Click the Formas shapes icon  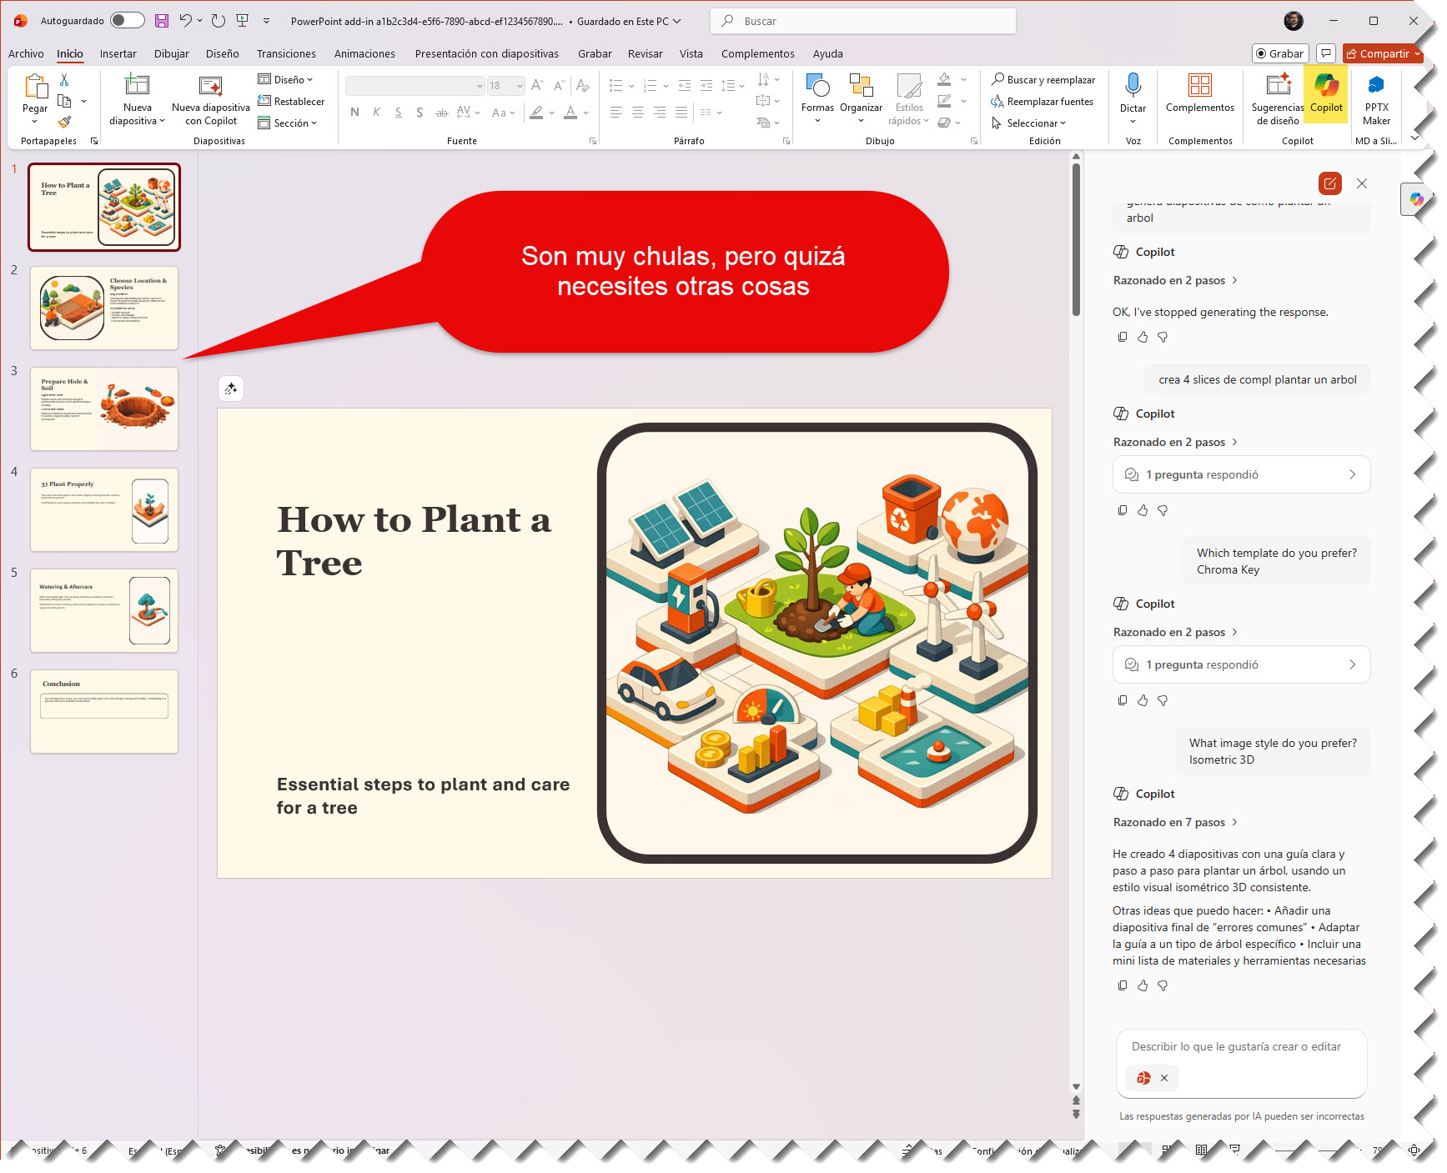coord(817,87)
